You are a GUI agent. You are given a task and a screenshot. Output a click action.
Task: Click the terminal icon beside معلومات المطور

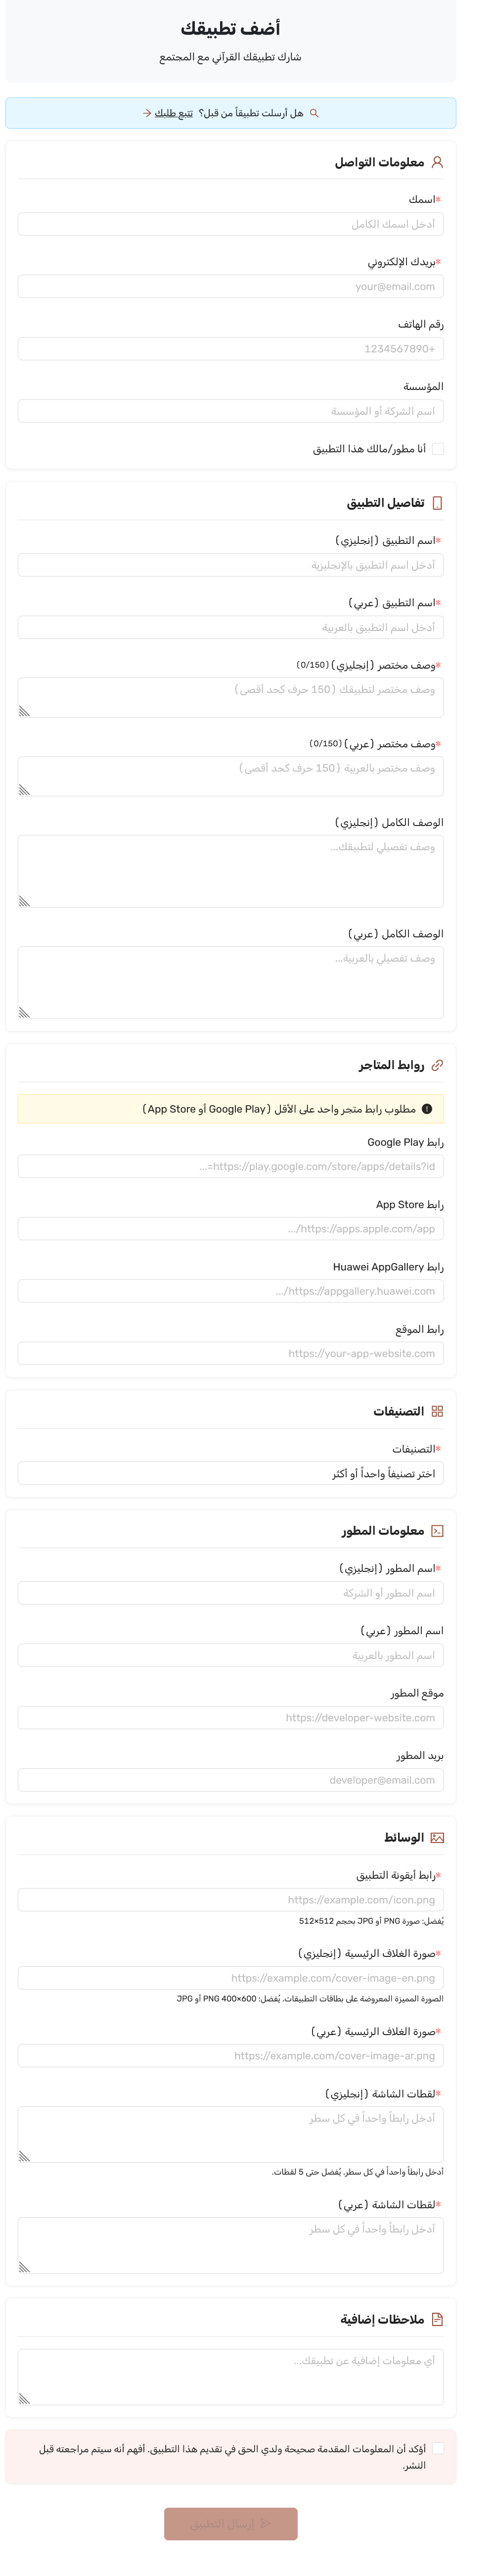[437, 1531]
